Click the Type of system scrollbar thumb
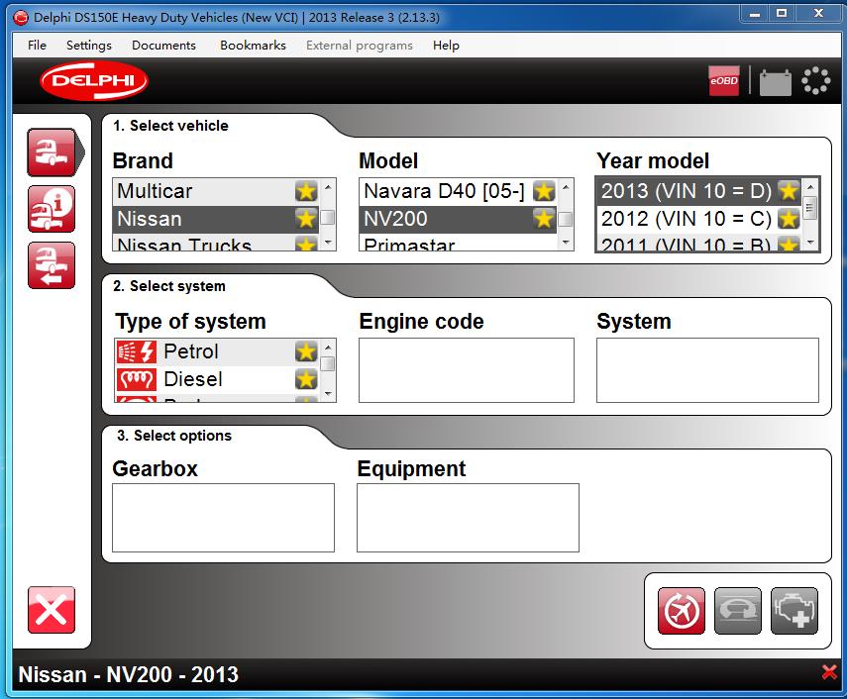 click(328, 364)
